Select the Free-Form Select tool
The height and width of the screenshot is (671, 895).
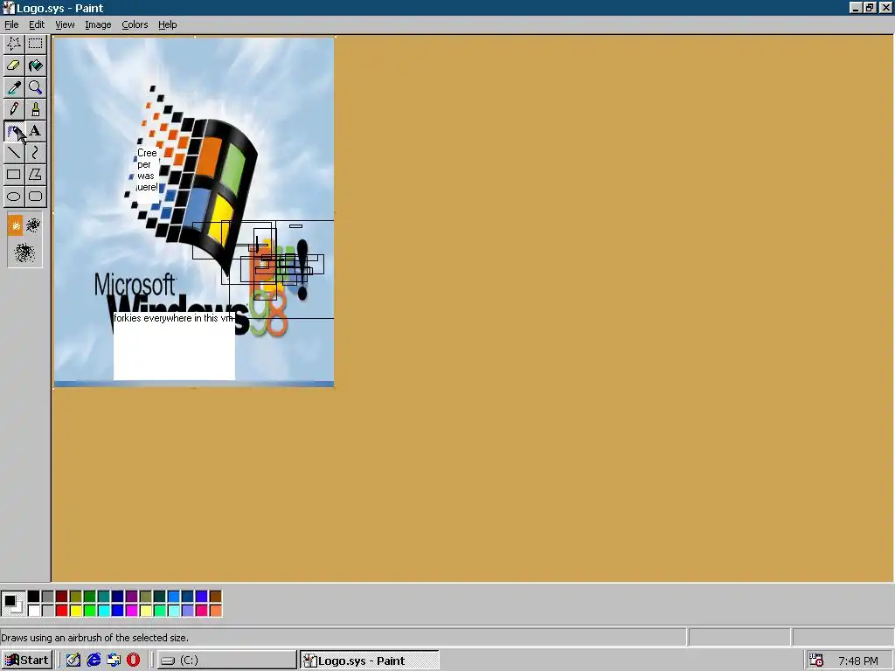(x=14, y=44)
